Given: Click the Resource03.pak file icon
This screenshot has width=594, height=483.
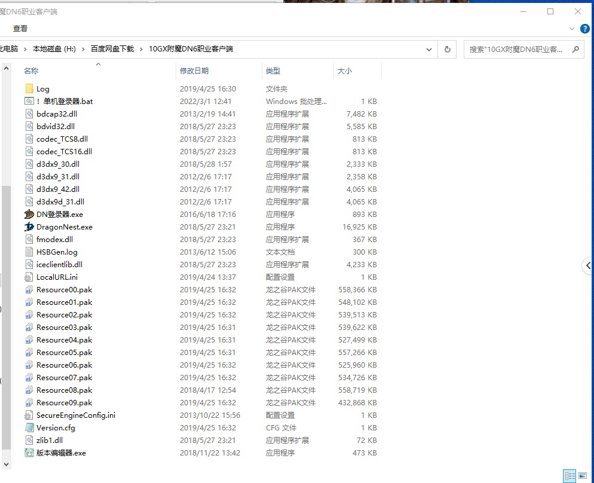Looking at the screenshot, I should point(29,328).
